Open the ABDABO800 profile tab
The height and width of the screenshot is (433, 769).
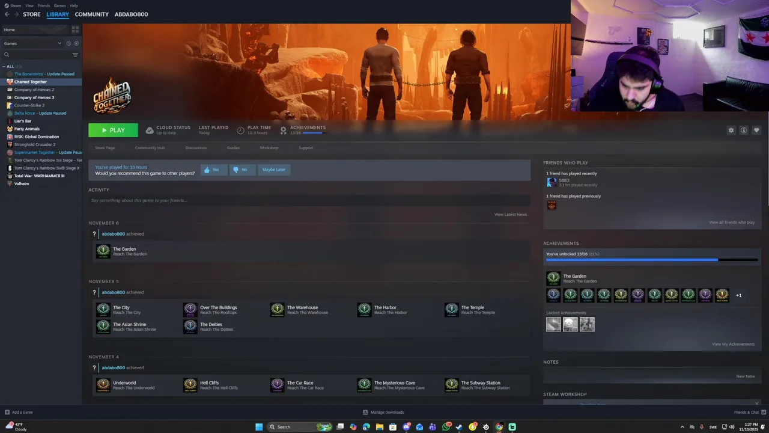click(x=131, y=14)
